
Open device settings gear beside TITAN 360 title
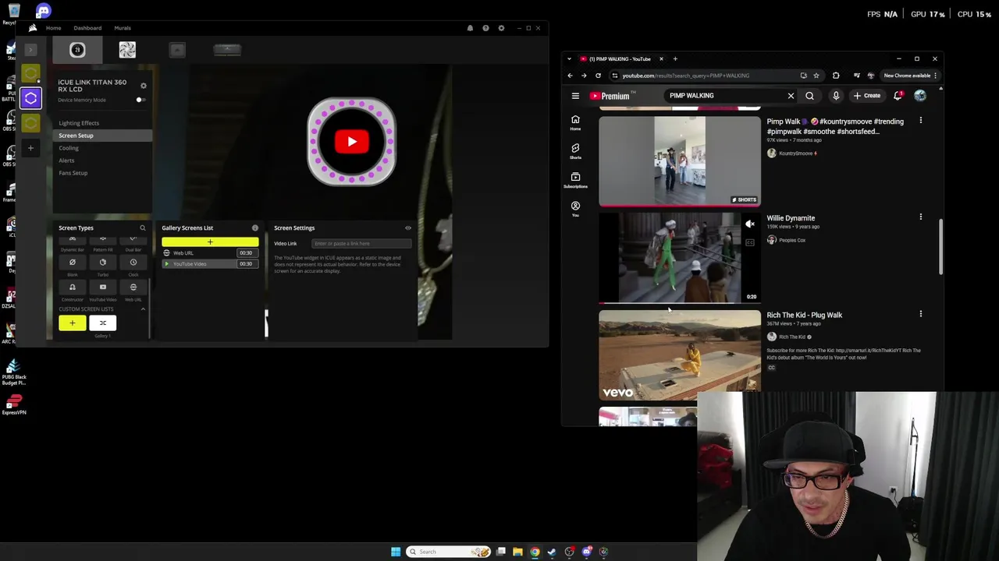pos(144,86)
